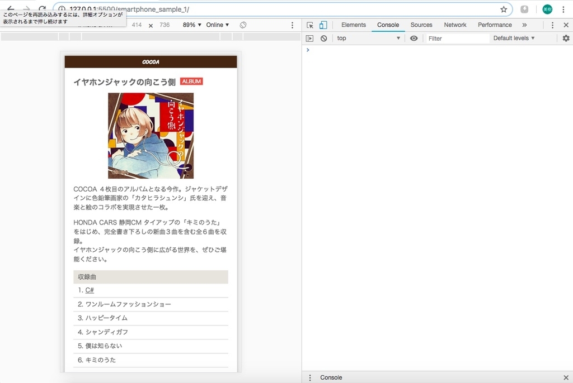Click the inspect element picker icon
573x383 pixels.
(x=310, y=25)
